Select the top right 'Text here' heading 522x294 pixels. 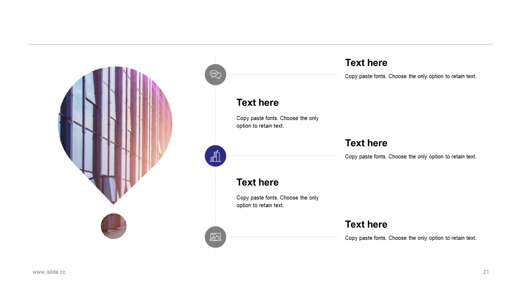pyautogui.click(x=366, y=62)
